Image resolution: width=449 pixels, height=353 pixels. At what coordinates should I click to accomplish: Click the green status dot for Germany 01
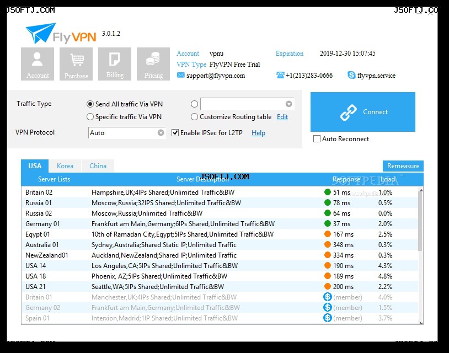(328, 223)
